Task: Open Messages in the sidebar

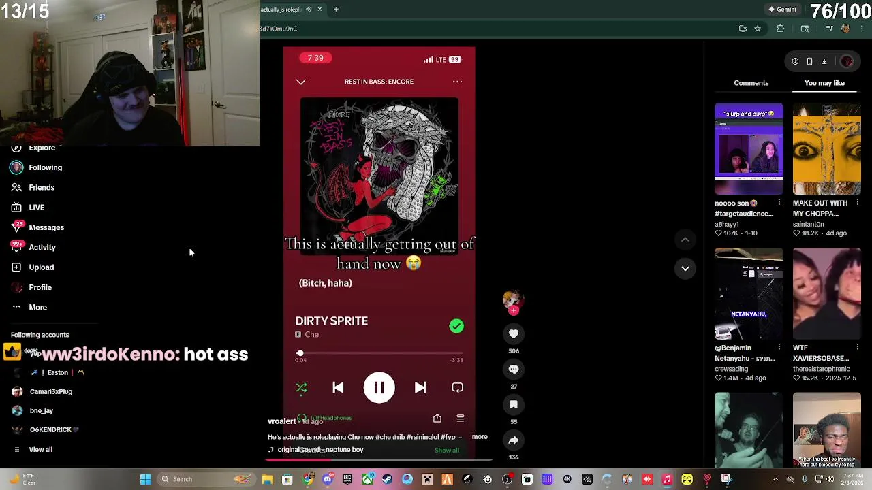Action: click(38, 227)
